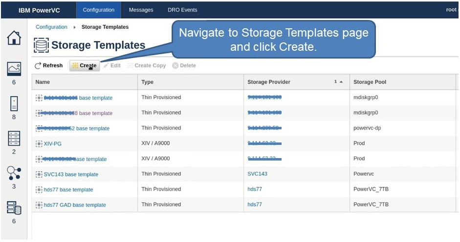This screenshot has height=242, width=460.
Task: Open the XIV-PG template link
Action: coord(52,144)
